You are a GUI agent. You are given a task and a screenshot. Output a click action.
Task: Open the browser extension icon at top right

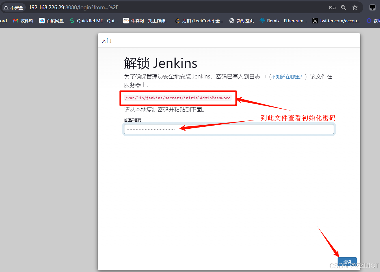coord(372,8)
